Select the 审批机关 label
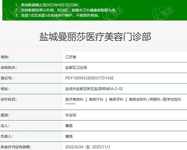 coord(9,68)
